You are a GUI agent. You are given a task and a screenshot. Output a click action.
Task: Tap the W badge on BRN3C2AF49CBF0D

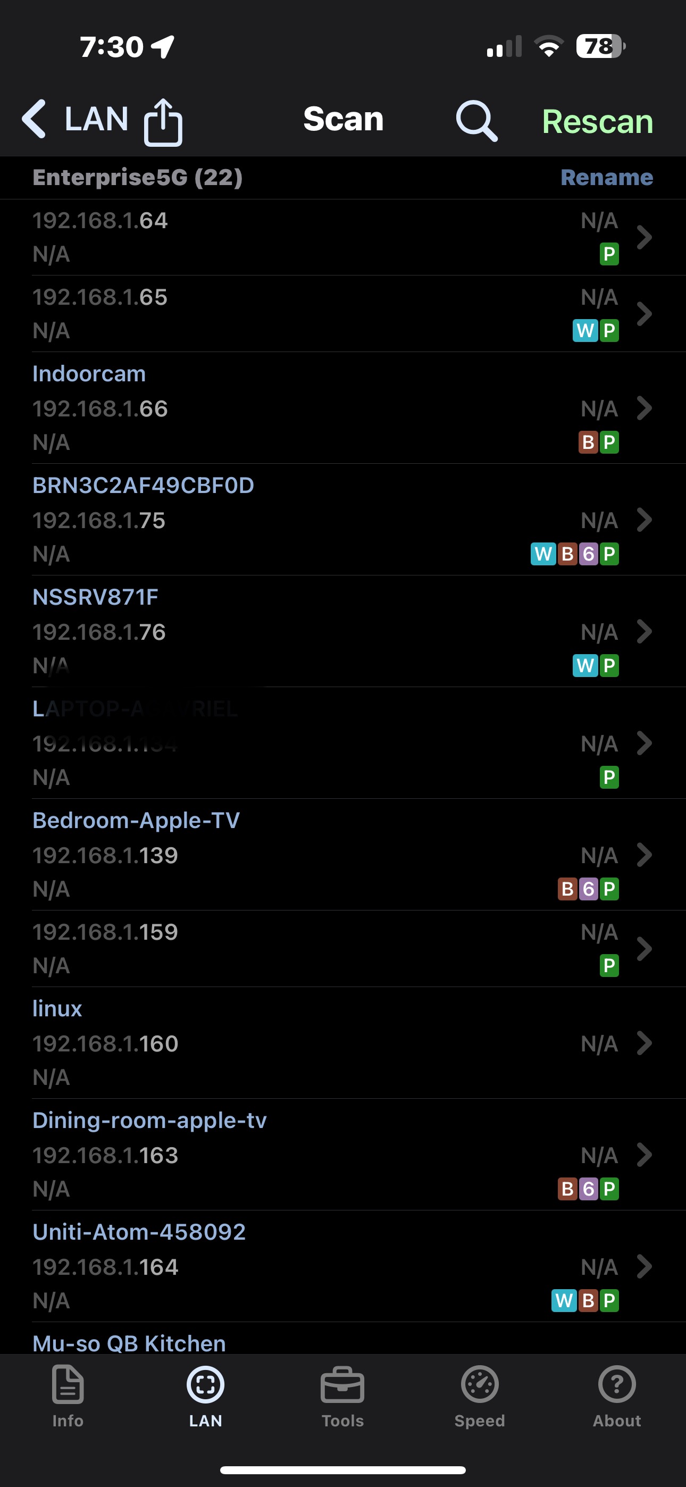tap(543, 554)
